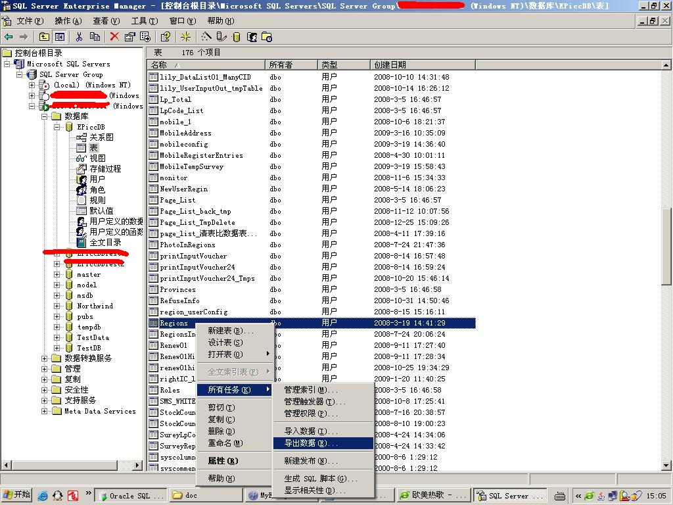
Task: Switch to Oracle SQL taskbar button
Action: point(131,496)
